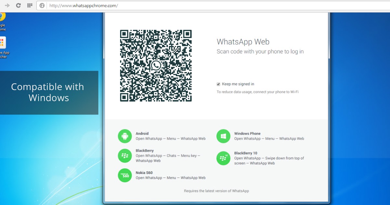Click the green BlackBerry icon

click(x=125, y=156)
